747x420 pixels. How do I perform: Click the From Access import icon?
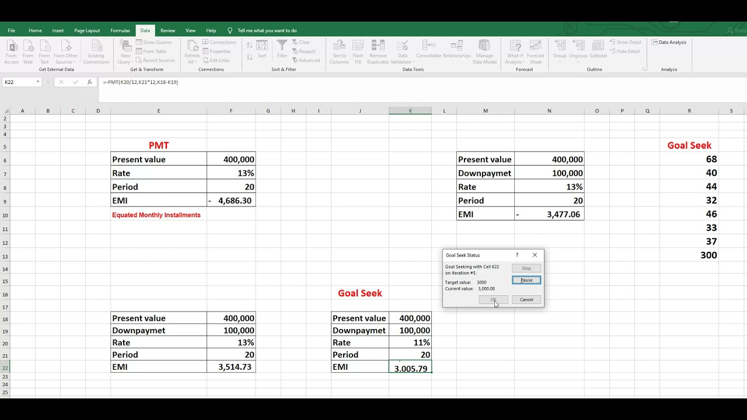11,52
